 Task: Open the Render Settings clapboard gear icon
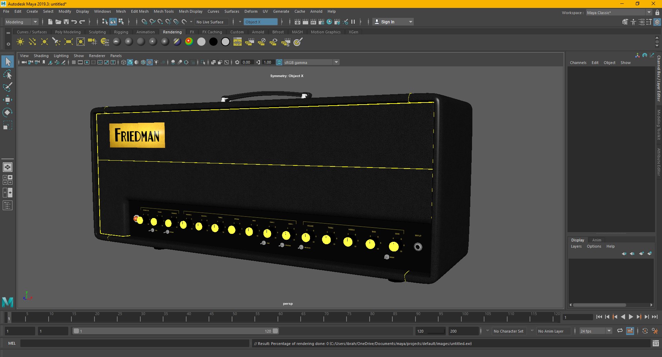pyautogui.click(x=321, y=22)
